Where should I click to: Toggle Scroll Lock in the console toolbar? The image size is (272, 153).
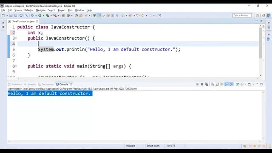click(217, 84)
